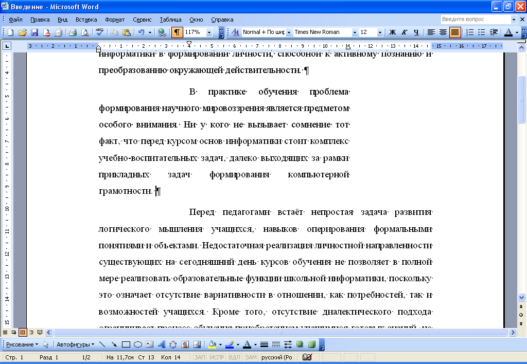Apply drawing toolbar font color A
The width and height of the screenshot is (527, 364).
pyautogui.click(x=247, y=344)
